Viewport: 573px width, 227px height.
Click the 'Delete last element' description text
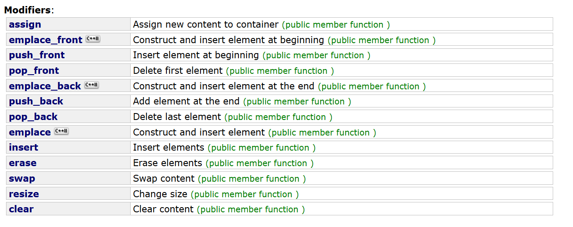177,117
